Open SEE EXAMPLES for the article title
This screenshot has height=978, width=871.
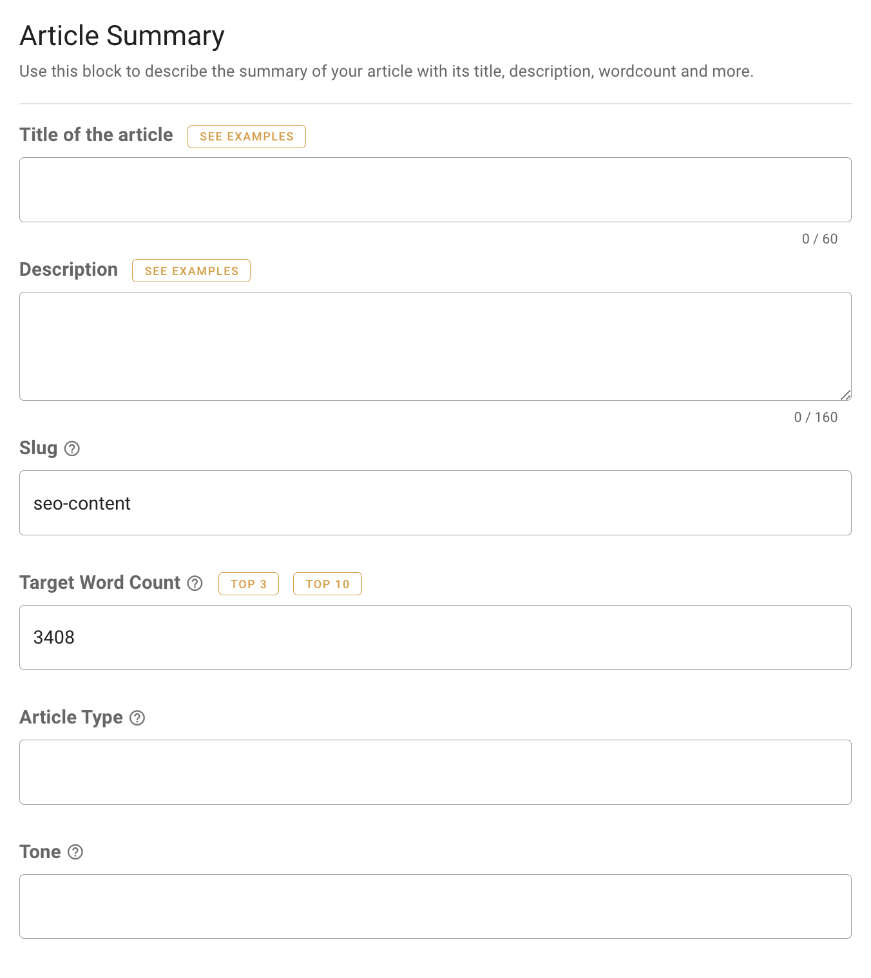click(246, 137)
